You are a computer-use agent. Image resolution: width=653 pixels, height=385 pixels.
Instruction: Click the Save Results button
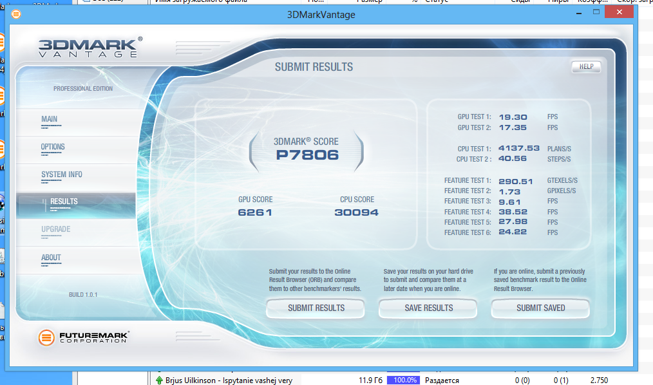tap(428, 308)
